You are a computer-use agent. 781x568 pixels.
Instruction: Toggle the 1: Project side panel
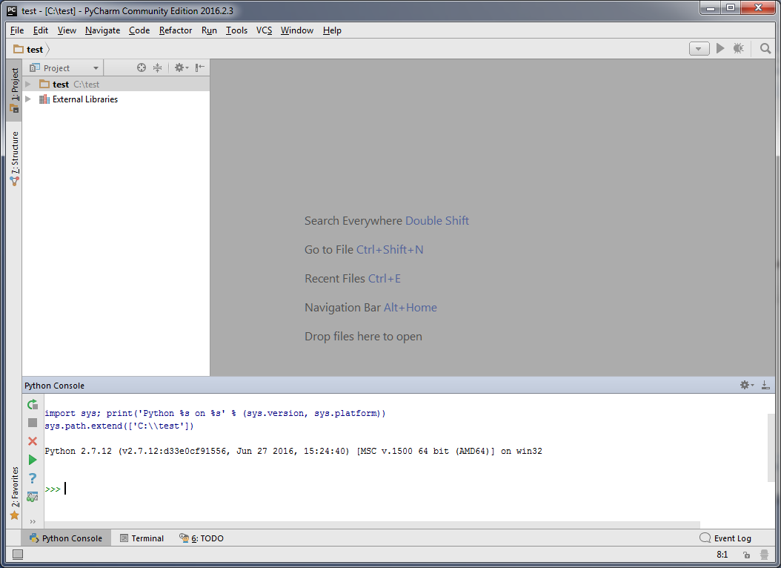[x=14, y=90]
